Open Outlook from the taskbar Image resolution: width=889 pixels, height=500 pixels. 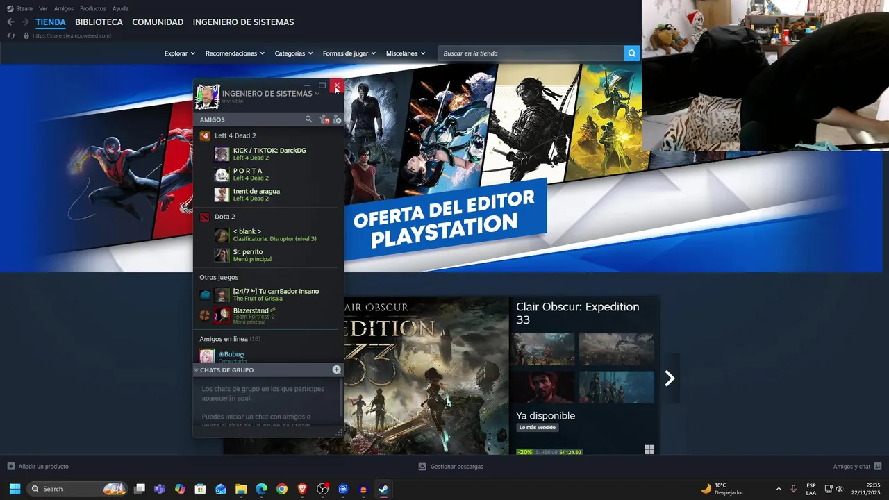point(221,489)
